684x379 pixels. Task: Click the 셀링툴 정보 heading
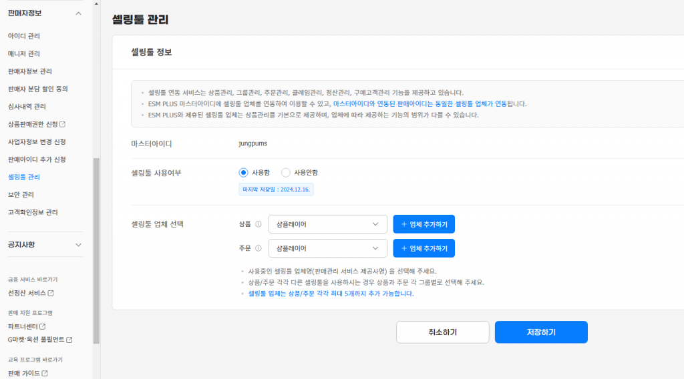point(152,52)
